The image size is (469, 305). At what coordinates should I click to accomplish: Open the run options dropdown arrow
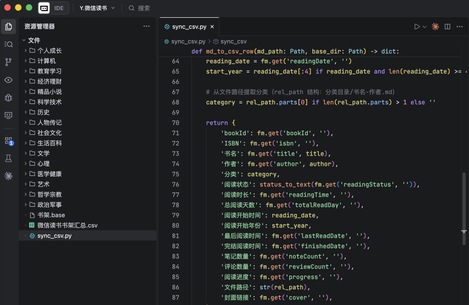pyautogui.click(x=425, y=27)
